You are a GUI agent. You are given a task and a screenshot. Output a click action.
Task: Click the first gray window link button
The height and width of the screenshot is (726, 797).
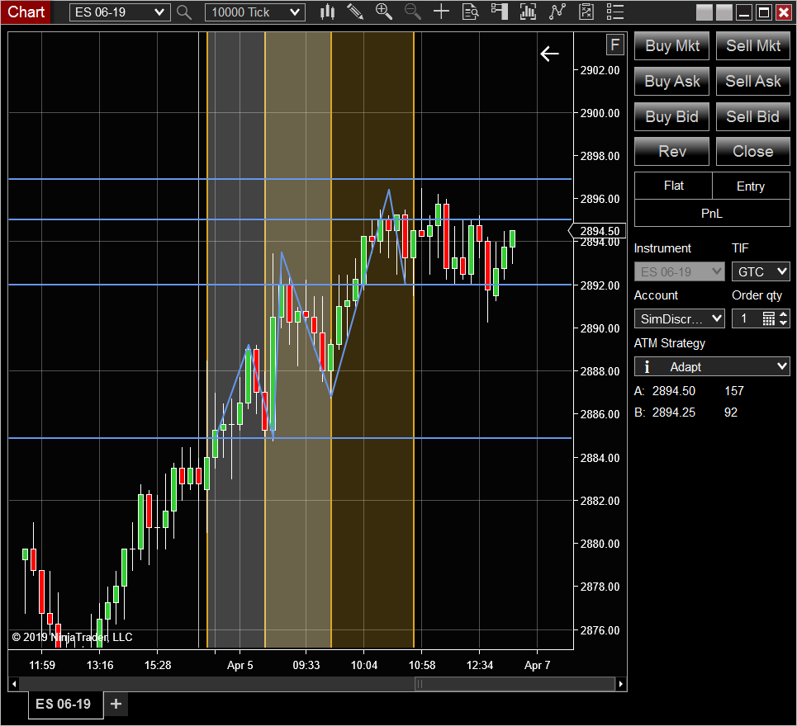click(x=704, y=12)
